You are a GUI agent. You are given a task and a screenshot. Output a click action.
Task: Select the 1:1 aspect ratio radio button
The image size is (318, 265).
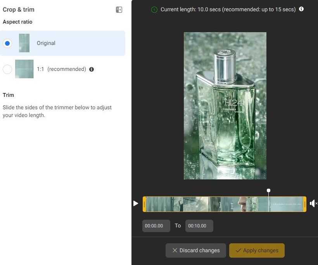[x=7, y=69]
